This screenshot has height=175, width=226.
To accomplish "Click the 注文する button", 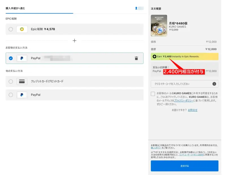I will pyautogui.click(x=184, y=166).
